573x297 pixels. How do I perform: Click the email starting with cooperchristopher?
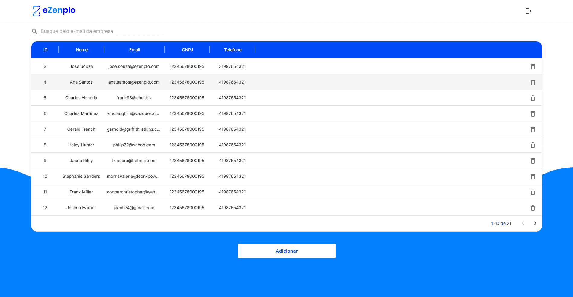click(x=133, y=192)
